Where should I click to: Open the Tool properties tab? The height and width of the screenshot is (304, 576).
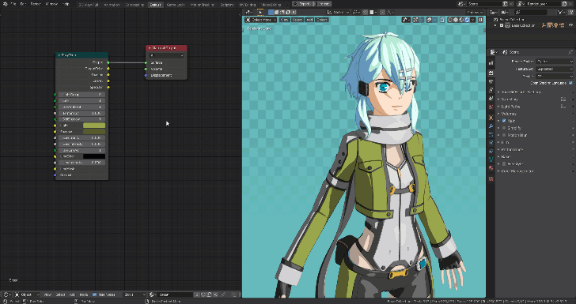pos(491,63)
